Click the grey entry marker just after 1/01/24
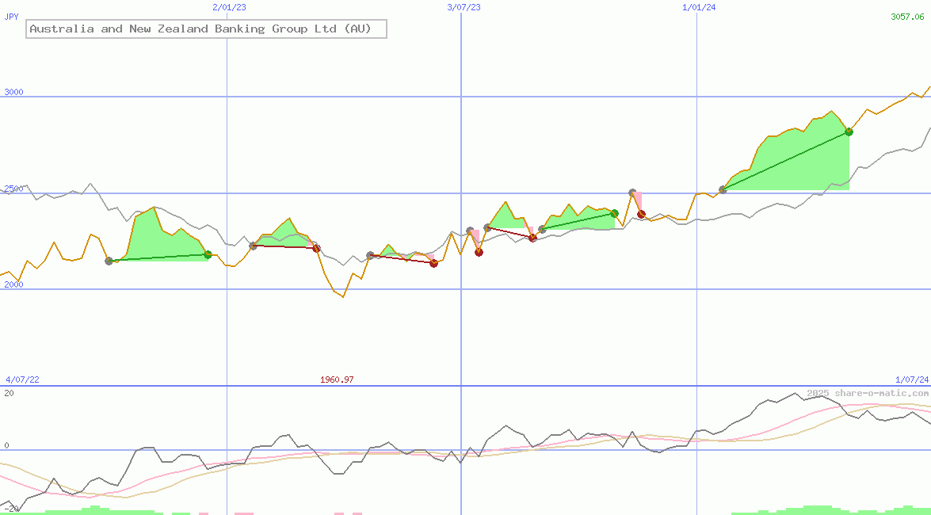 coord(723,189)
